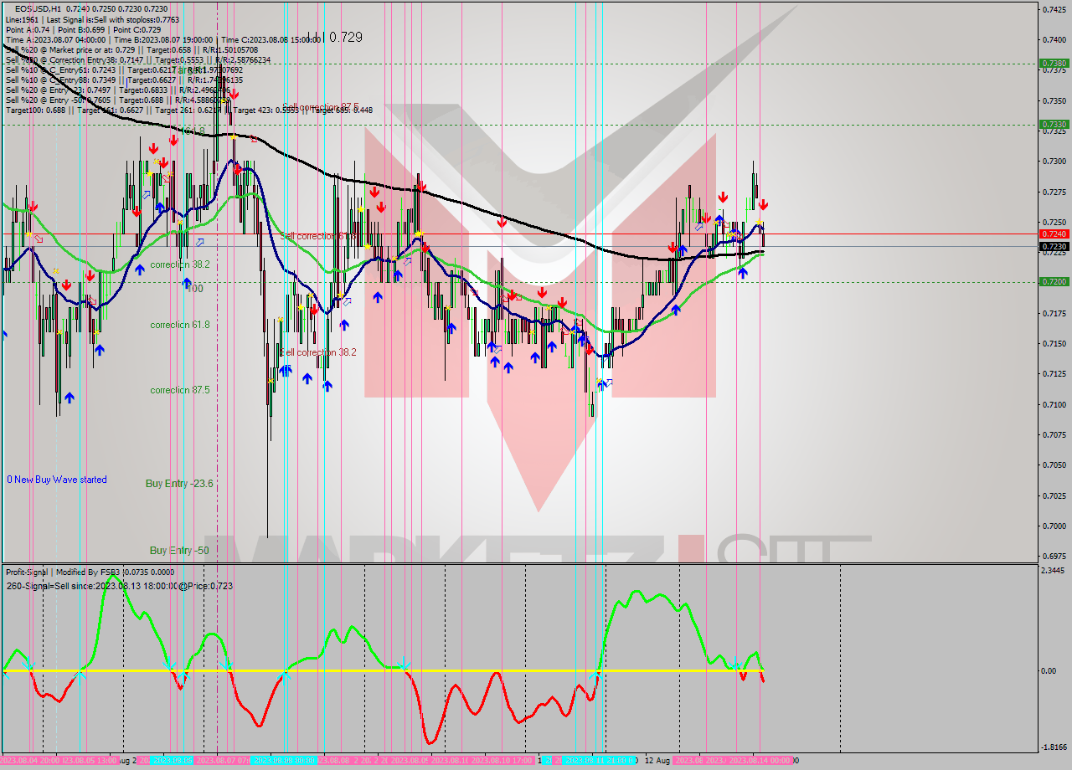
Task: Click '0 New Buy Wave started' text
Action: [57, 480]
